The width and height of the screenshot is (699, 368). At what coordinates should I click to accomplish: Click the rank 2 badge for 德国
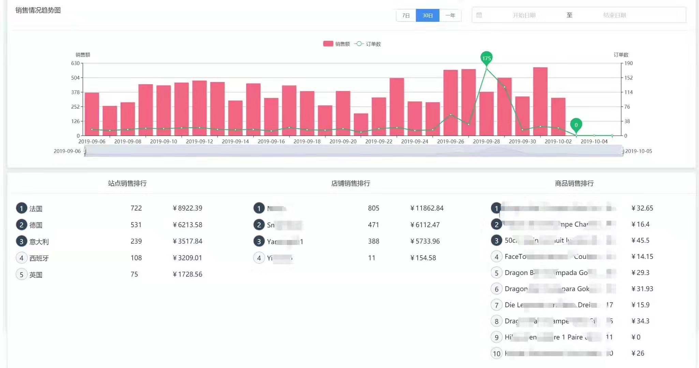(x=21, y=225)
